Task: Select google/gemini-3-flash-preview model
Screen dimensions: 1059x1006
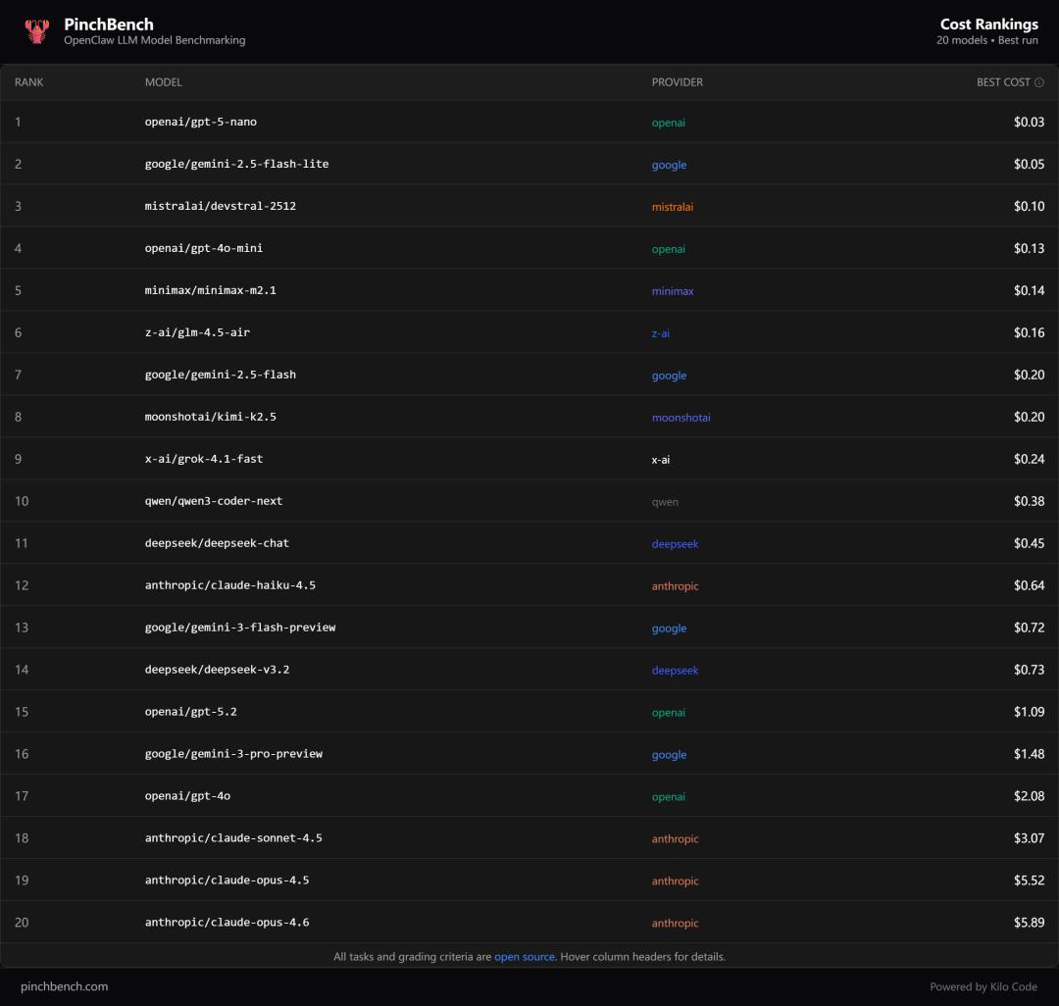Action: pyautogui.click(x=240, y=628)
